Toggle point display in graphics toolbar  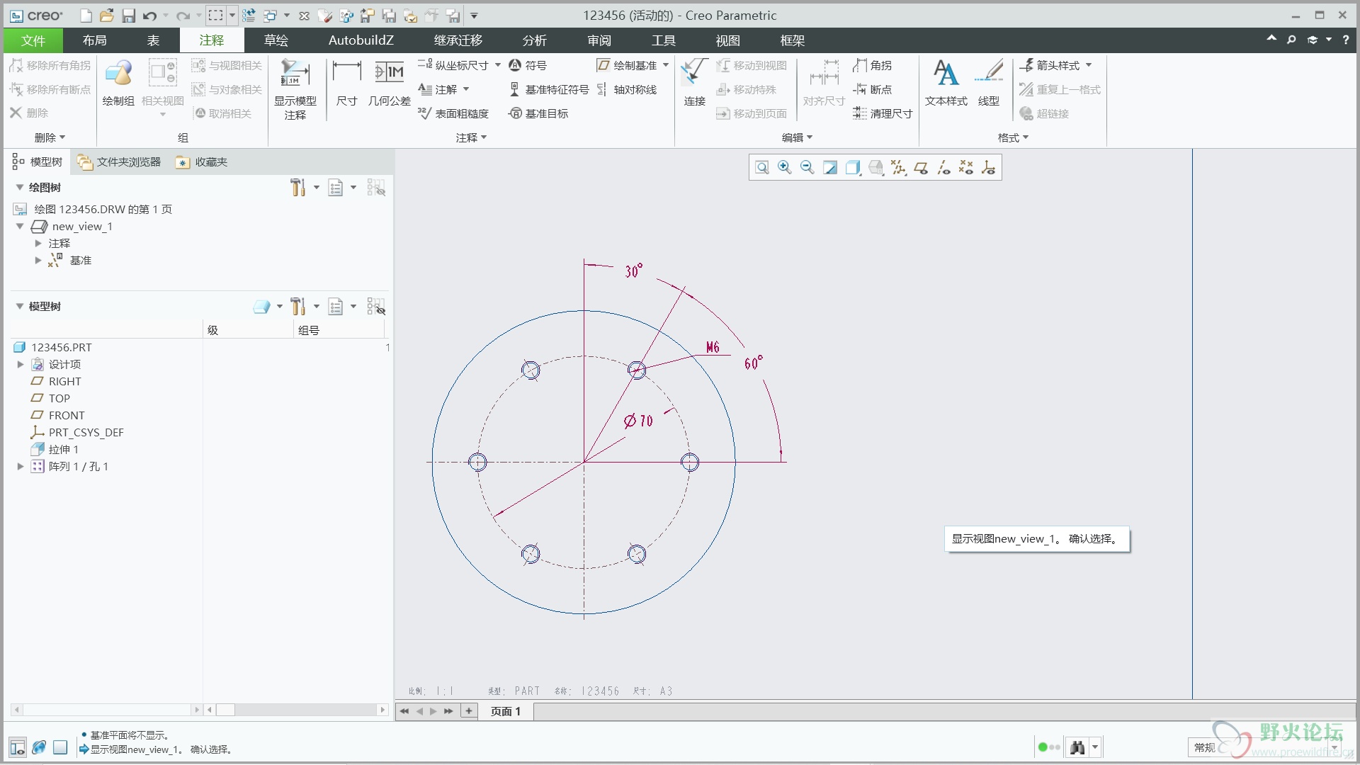point(966,167)
